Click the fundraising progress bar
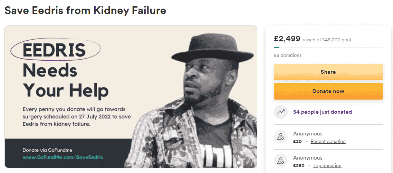Image resolution: width=393 pixels, height=173 pixels. coord(328,47)
